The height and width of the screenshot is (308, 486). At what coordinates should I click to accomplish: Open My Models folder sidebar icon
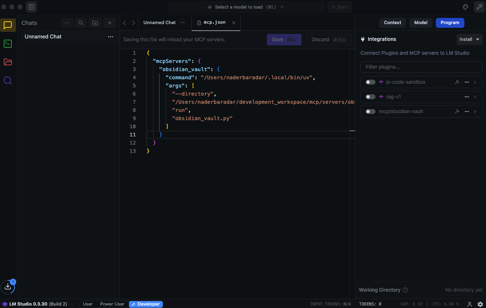coord(8,62)
